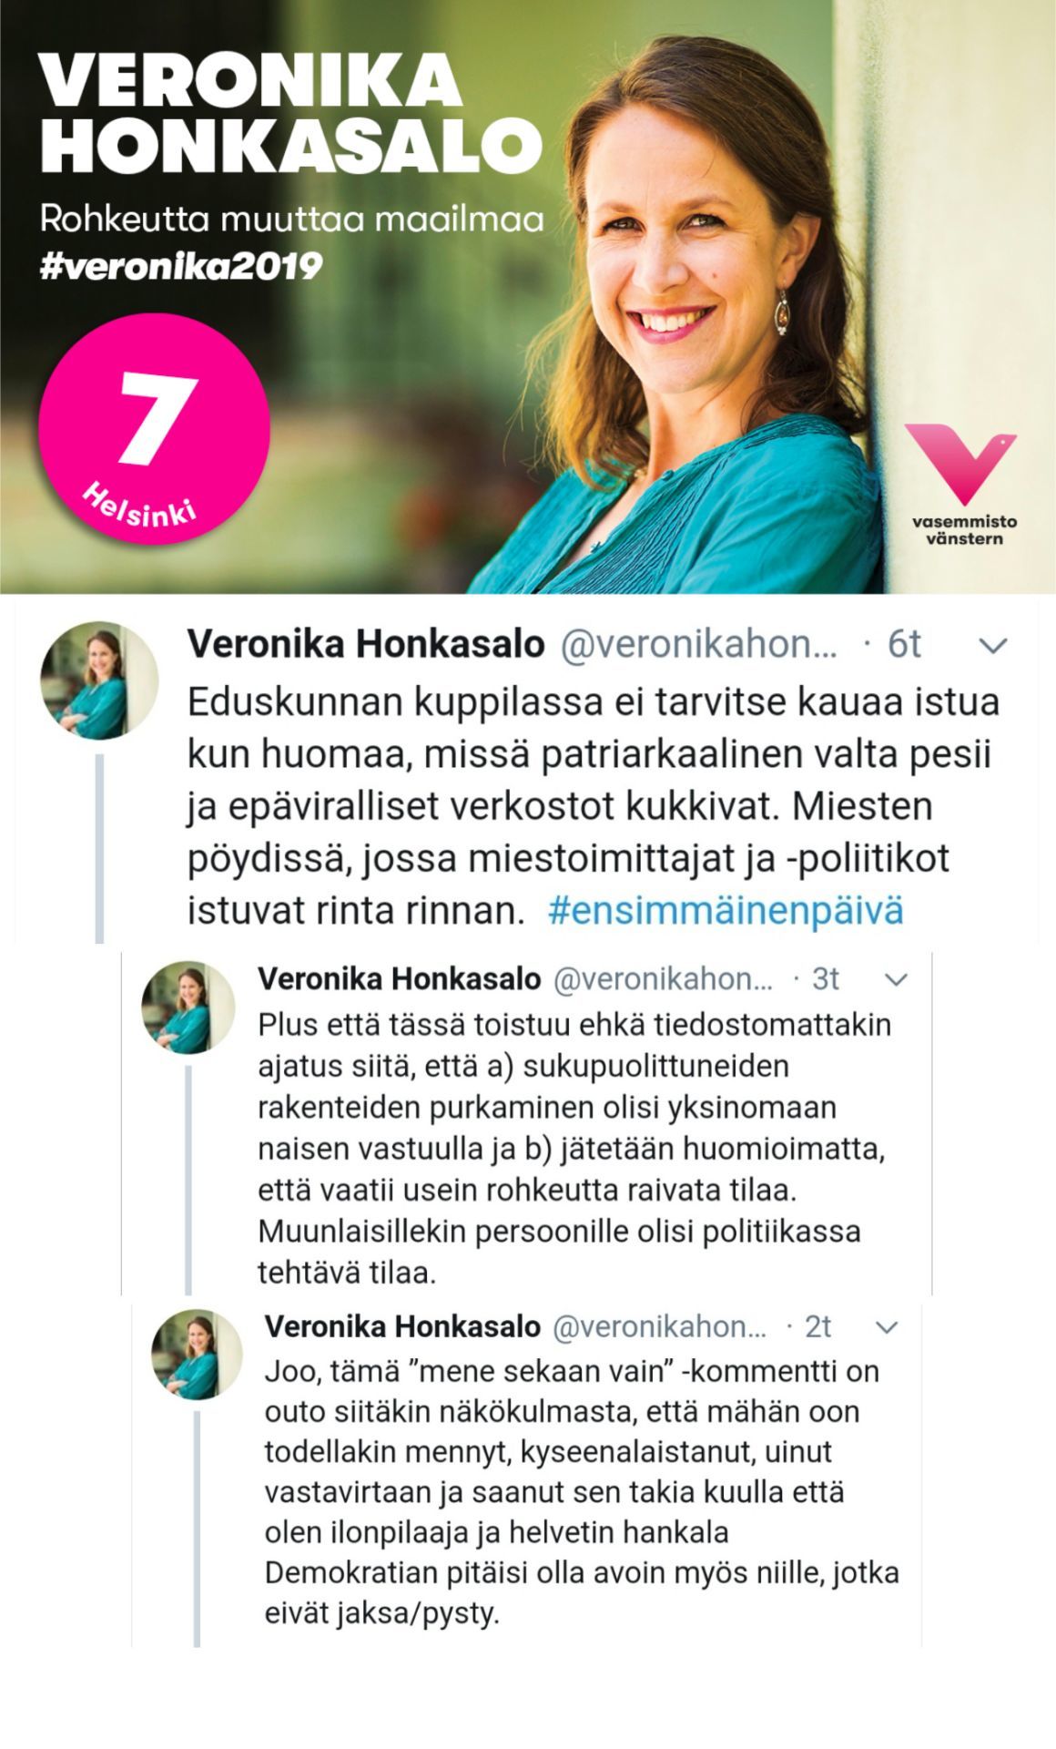
Task: Click the #ensimmäinenpäivä hashtag
Action: click(726, 910)
